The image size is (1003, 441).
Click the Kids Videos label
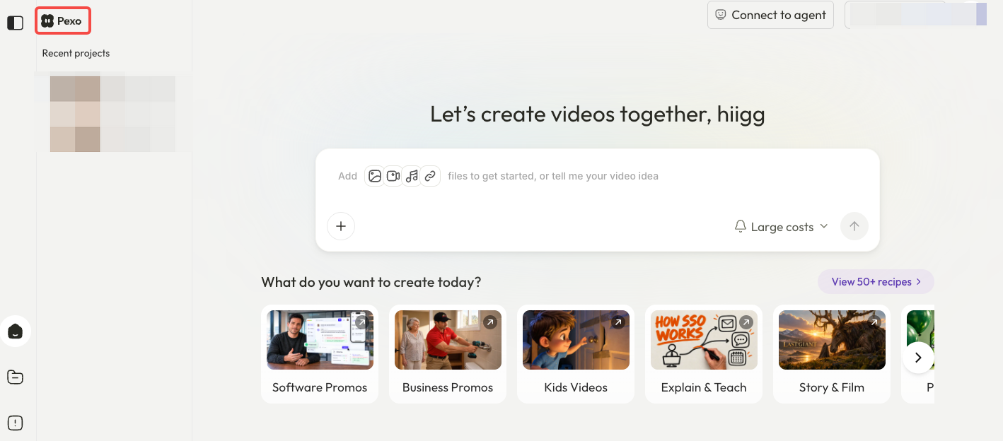tap(576, 387)
